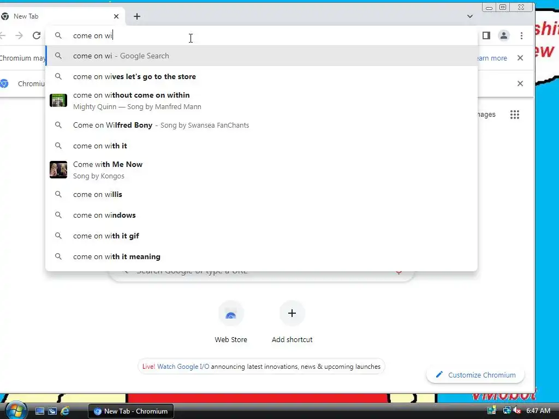Click the network tray icon
The height and width of the screenshot is (419, 559).
click(x=506, y=411)
